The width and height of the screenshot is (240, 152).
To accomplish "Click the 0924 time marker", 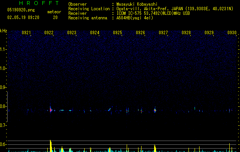I will [x=95, y=33].
